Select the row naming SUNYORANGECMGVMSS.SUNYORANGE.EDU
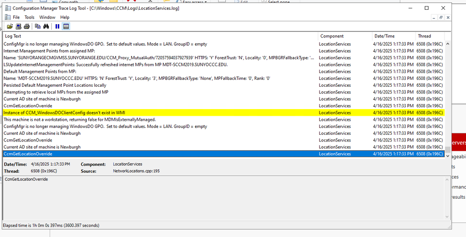Viewport: 466px width, 237px height. (x=223, y=58)
